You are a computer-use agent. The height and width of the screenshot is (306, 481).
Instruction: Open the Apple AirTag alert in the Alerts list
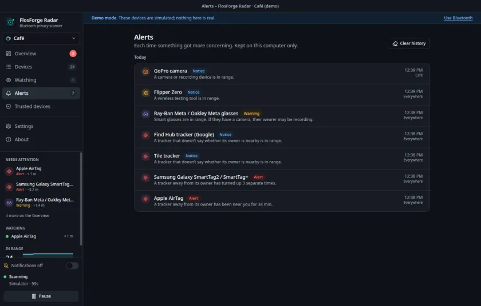pyautogui.click(x=282, y=201)
